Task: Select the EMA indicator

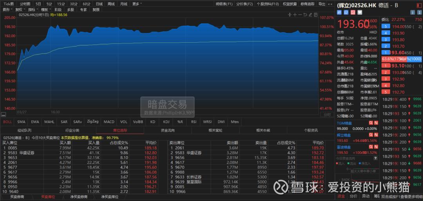Action: point(35,122)
